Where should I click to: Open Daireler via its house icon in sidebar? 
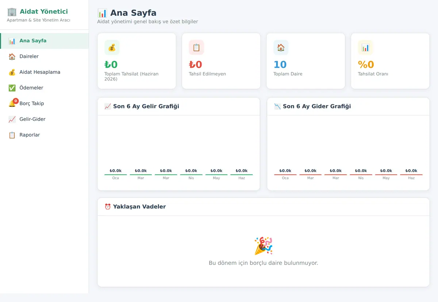[12, 56]
